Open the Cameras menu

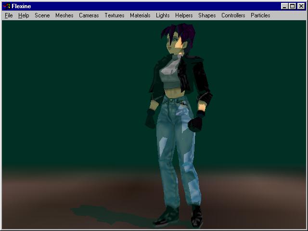89,15
